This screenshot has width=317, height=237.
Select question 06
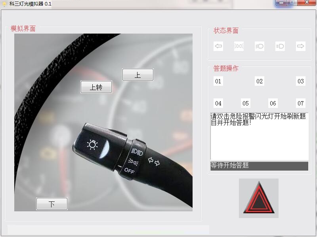point(273,103)
